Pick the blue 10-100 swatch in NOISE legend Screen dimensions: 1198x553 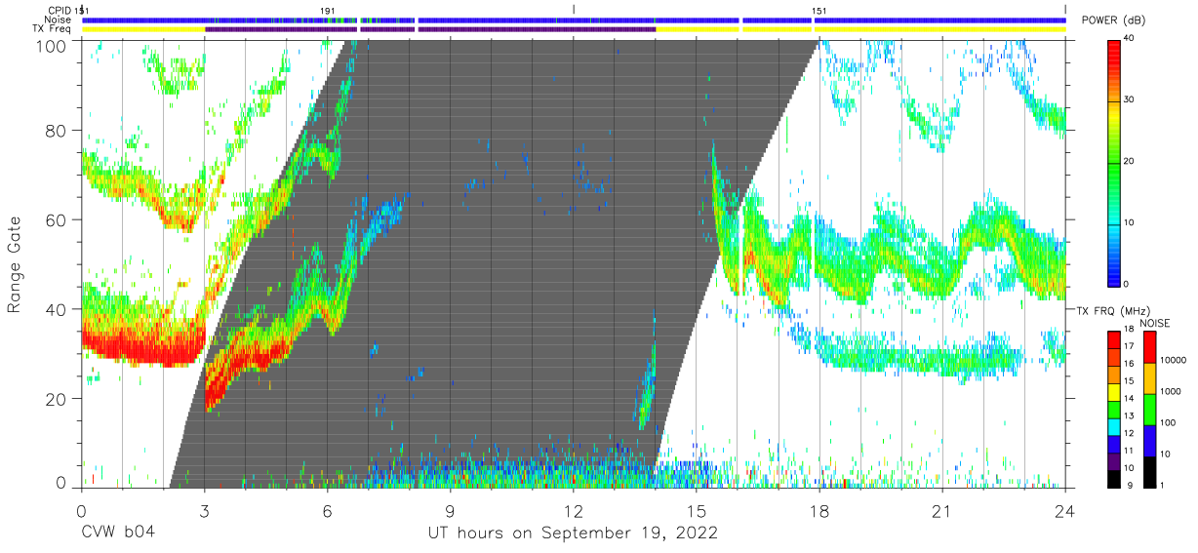point(1149,440)
